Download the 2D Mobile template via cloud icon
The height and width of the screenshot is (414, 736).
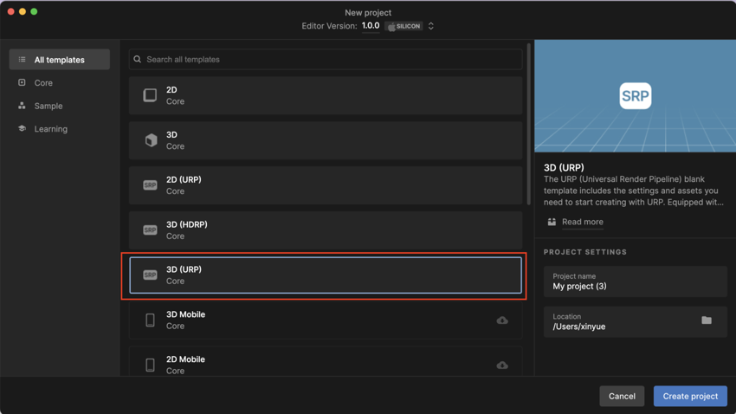pyautogui.click(x=502, y=365)
